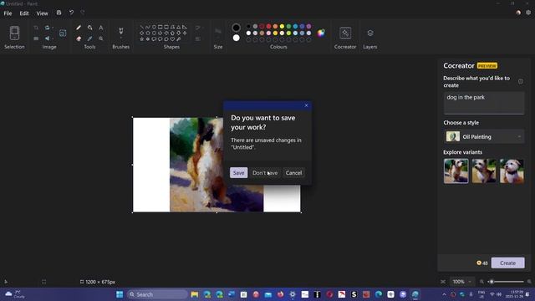Click the background removal icon in Image group

(63, 33)
